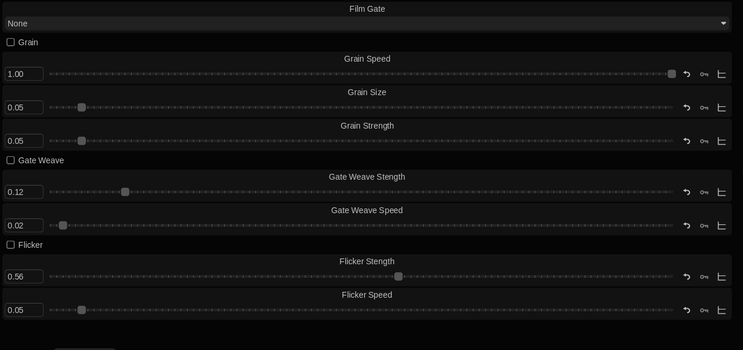743x350 pixels.
Task: Reset Grain Strength value
Action: pyautogui.click(x=687, y=141)
